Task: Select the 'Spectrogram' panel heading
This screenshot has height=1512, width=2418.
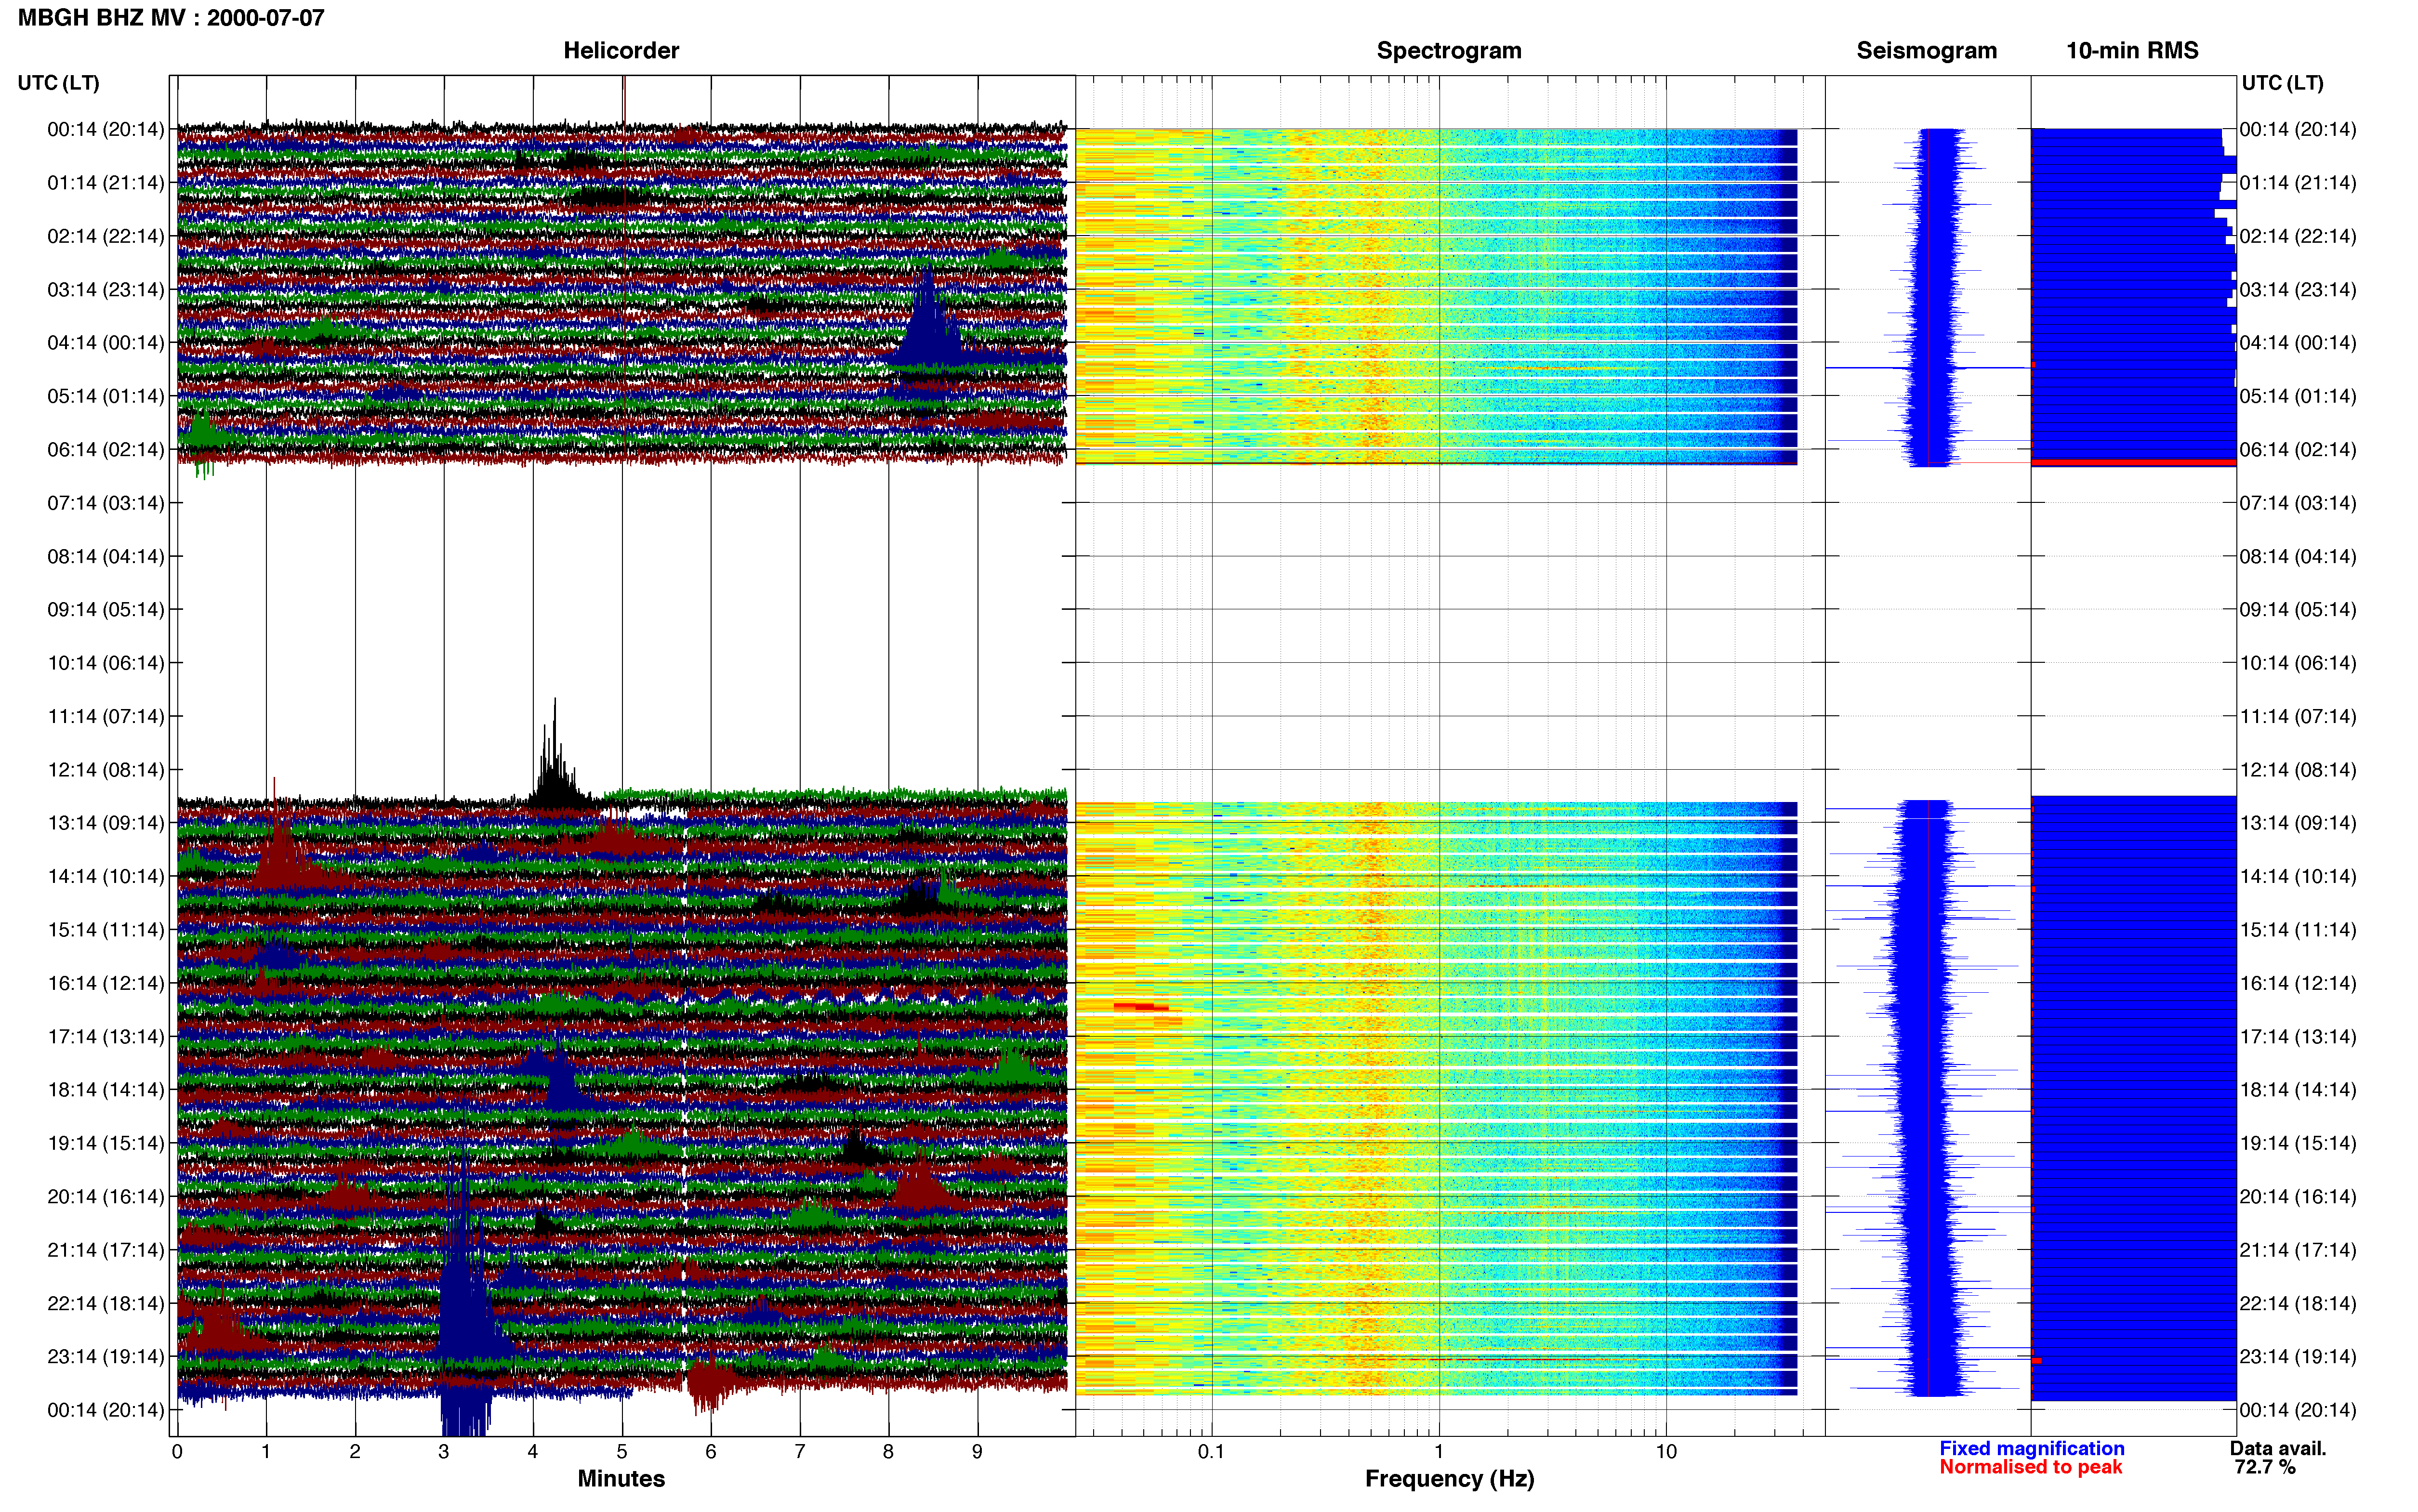Action: pyautogui.click(x=1449, y=50)
